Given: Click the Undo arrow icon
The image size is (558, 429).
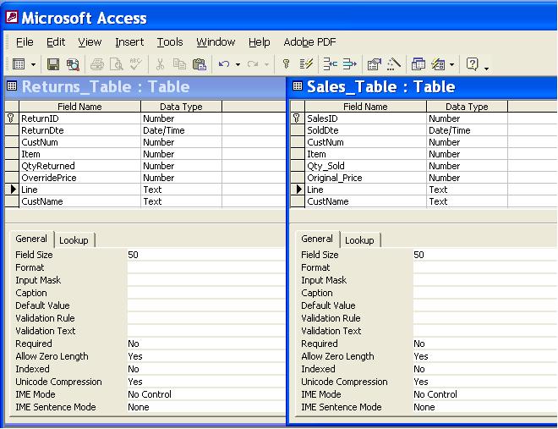Looking at the screenshot, I should 224,64.
